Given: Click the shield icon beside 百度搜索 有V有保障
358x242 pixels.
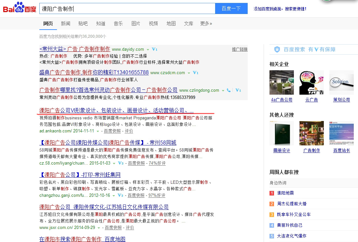Looking at the screenshot, I should [277, 49].
